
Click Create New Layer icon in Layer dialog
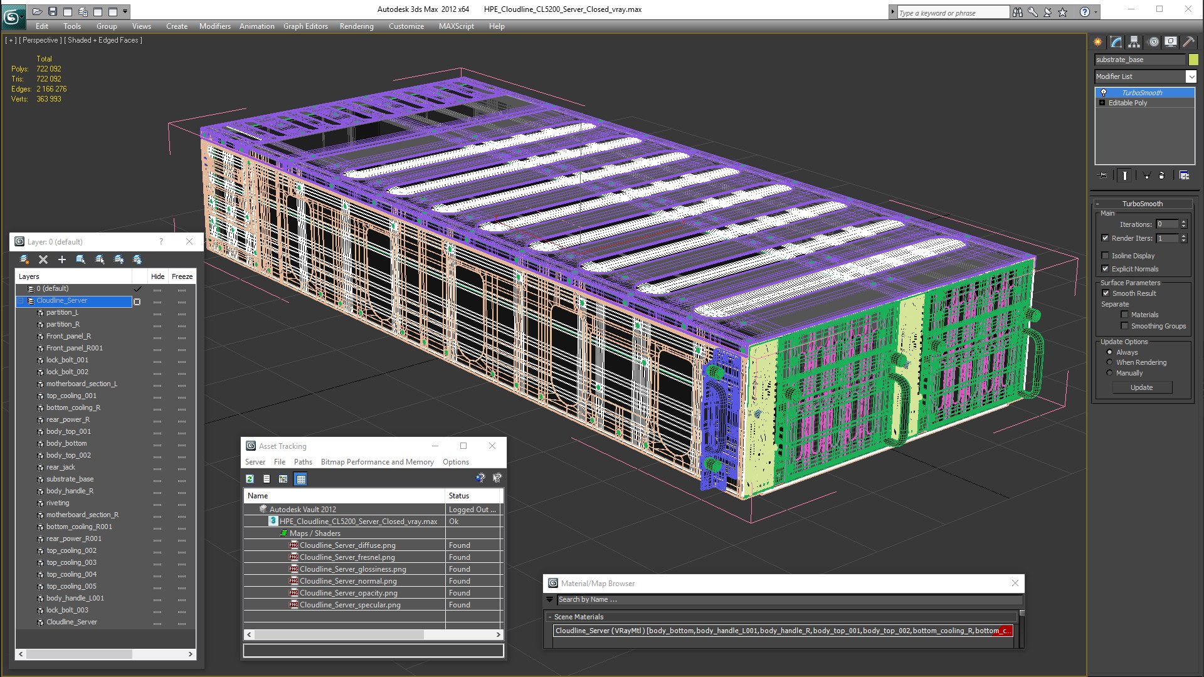pos(24,260)
